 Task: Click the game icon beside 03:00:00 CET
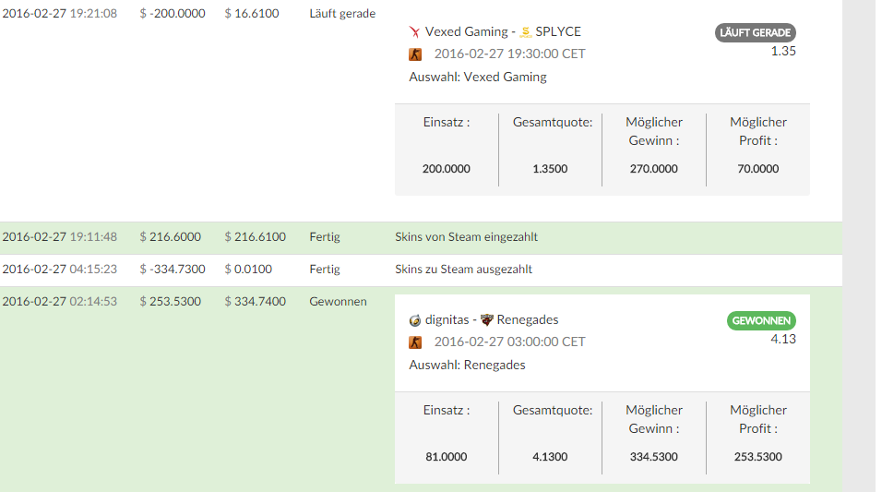(x=416, y=342)
